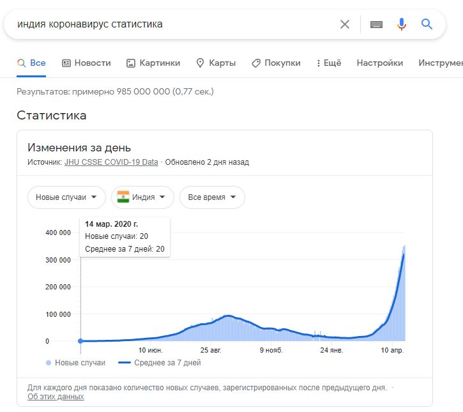Start voice search with the microphone icon

tap(401, 24)
